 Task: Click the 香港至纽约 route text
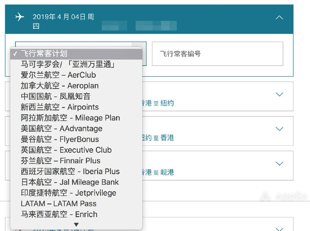[x=158, y=103]
